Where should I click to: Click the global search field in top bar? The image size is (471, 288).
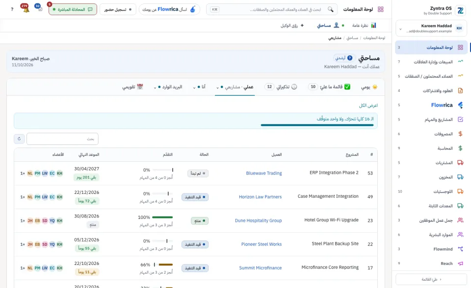pyautogui.click(x=272, y=9)
